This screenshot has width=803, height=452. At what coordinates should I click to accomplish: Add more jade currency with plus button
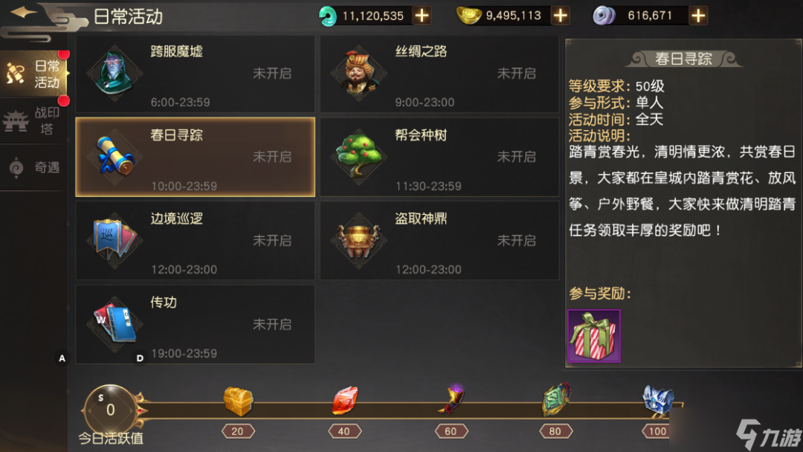click(x=422, y=16)
